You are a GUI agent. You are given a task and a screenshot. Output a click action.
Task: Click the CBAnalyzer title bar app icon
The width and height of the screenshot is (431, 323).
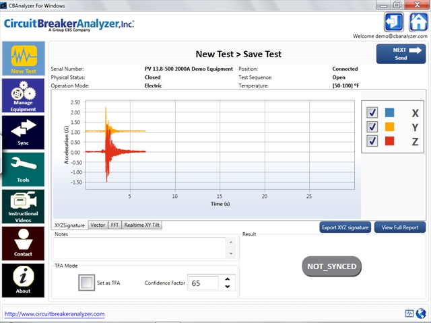(3, 5)
